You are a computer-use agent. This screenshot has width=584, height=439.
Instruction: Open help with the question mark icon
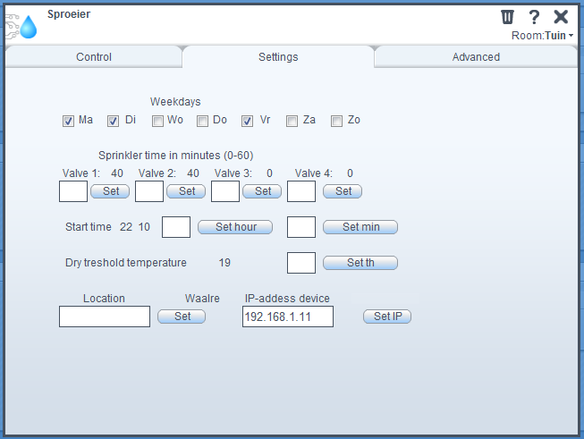coord(534,16)
